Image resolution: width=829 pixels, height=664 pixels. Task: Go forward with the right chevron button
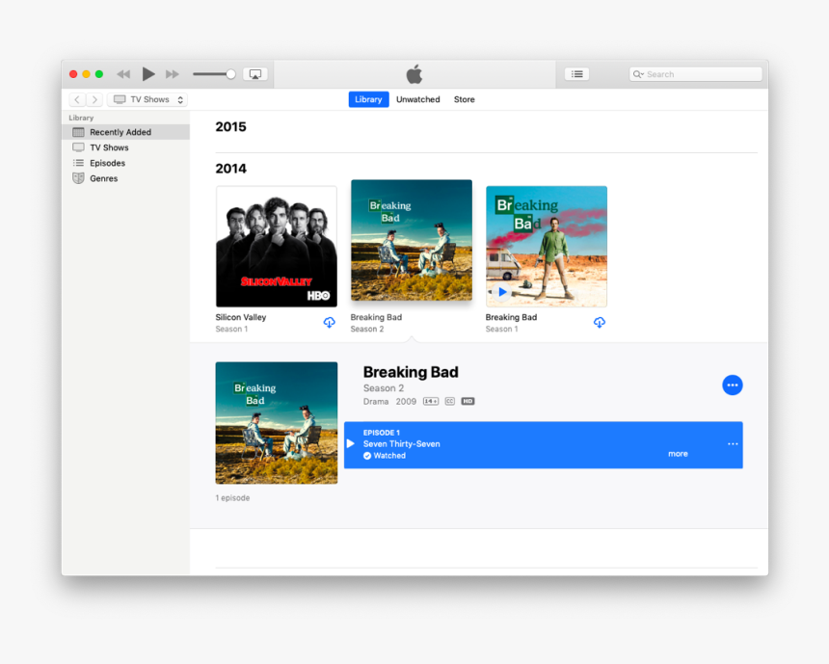click(x=94, y=99)
